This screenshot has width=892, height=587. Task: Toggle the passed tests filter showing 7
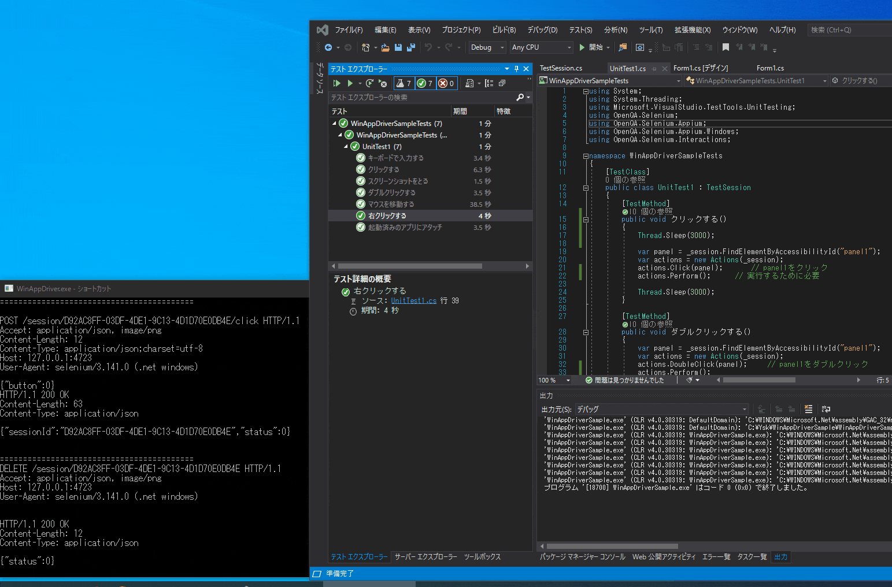coord(425,83)
